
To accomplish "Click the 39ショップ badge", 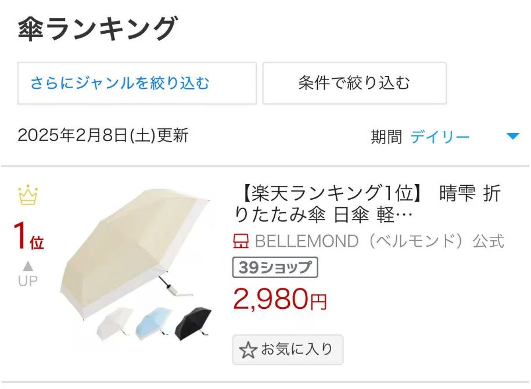I will (x=275, y=268).
